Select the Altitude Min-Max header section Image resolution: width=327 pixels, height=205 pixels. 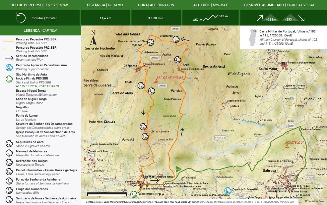(210, 5)
